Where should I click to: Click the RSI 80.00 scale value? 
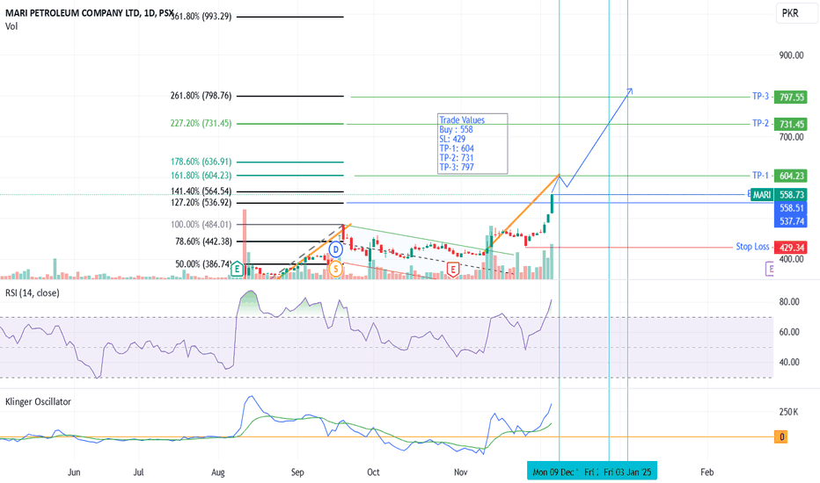tap(789, 302)
